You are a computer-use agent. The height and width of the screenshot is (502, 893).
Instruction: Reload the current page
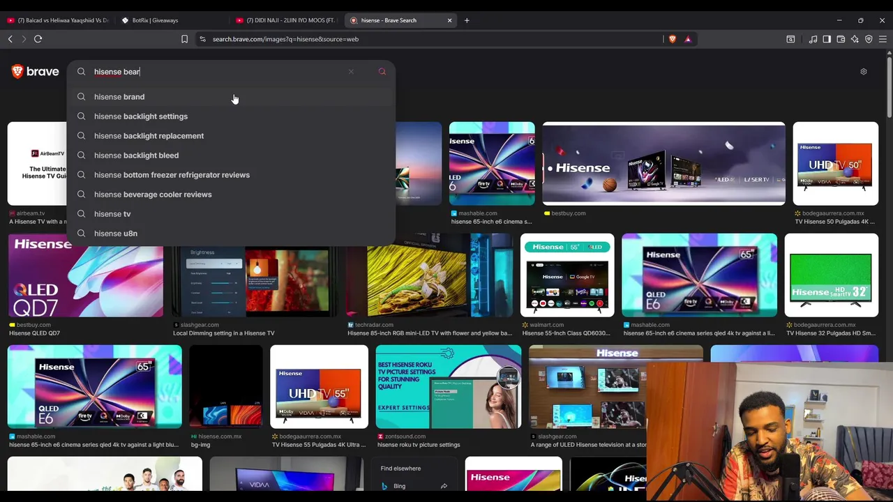tap(38, 39)
